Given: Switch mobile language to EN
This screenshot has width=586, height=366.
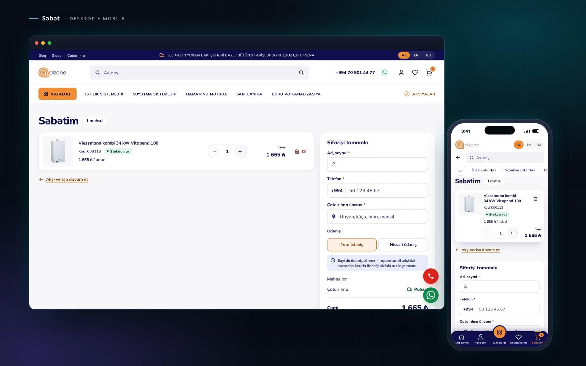Looking at the screenshot, I should pyautogui.click(x=529, y=145).
